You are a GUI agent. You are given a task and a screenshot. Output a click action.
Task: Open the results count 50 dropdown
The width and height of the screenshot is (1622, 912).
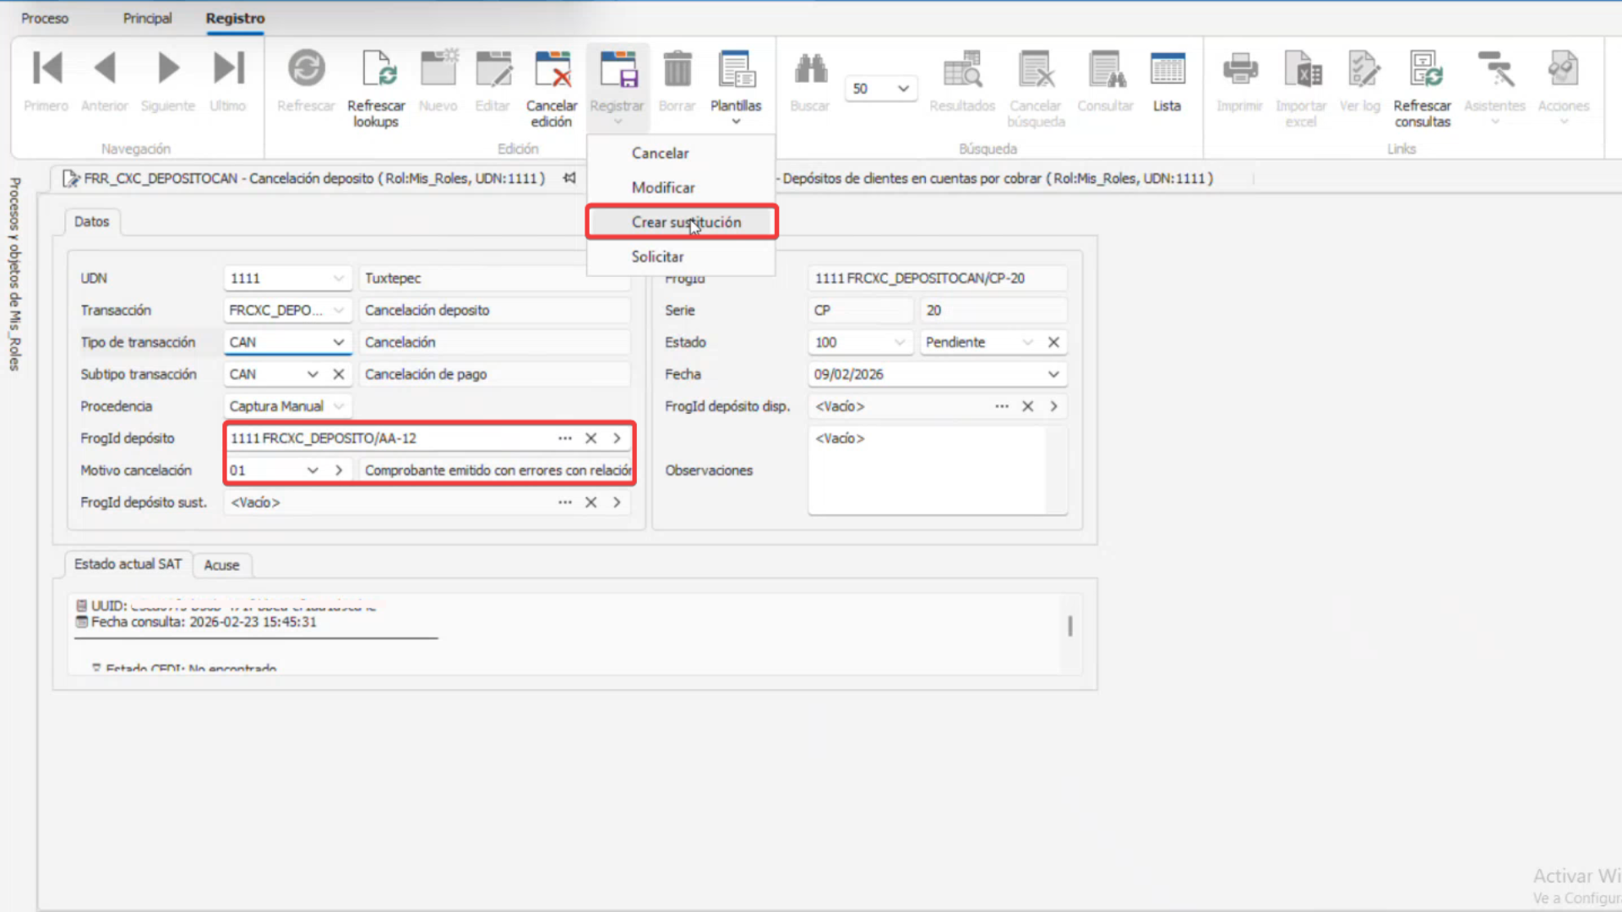(x=902, y=89)
